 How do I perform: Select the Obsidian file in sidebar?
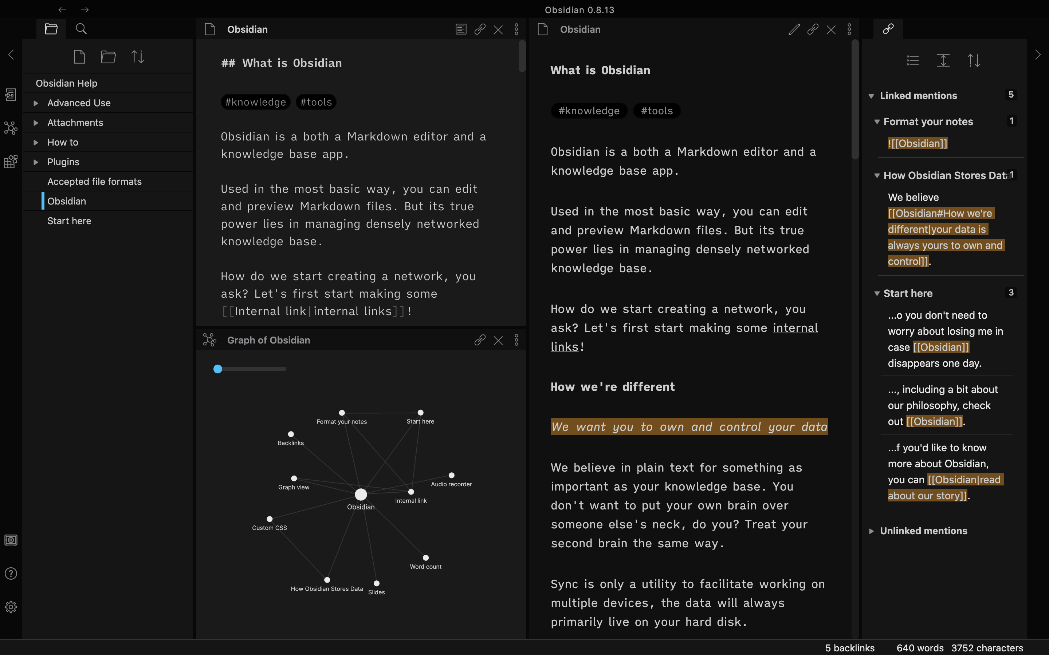click(66, 201)
